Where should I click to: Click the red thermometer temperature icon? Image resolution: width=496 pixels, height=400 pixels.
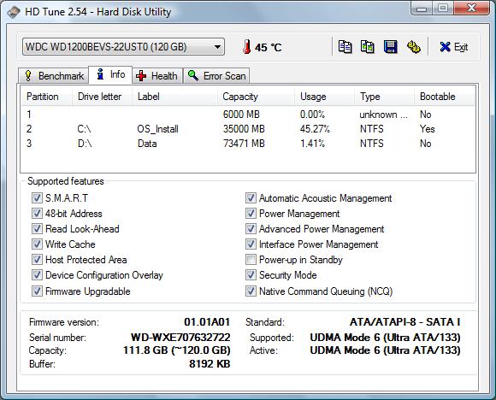(x=247, y=47)
